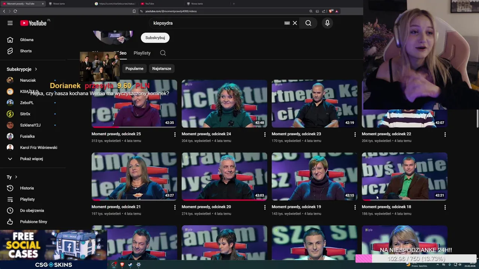Bookmark the page with the bookmark icon
Viewport: 479px width, 269px height.
click(134, 11)
